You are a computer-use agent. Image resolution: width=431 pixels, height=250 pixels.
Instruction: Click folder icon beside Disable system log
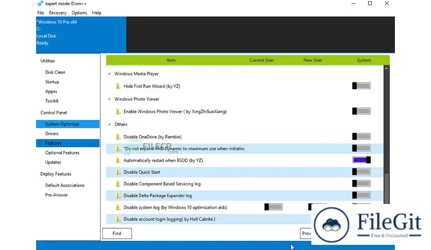(118, 207)
